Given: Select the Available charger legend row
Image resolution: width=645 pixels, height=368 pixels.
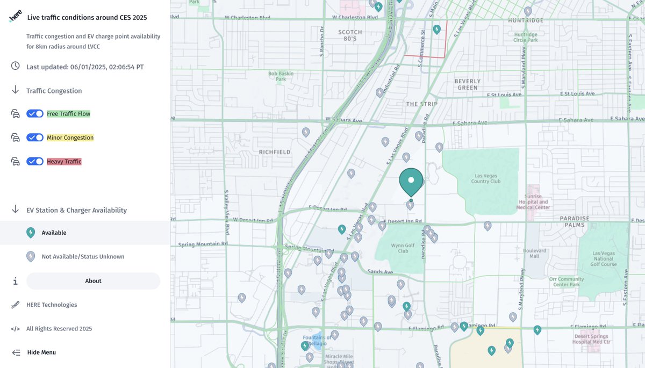Looking at the screenshot, I should click(85, 233).
